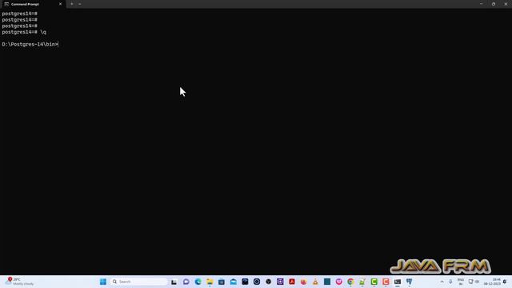Open Google Chrome from taskbar
The image size is (512, 288).
click(350, 282)
